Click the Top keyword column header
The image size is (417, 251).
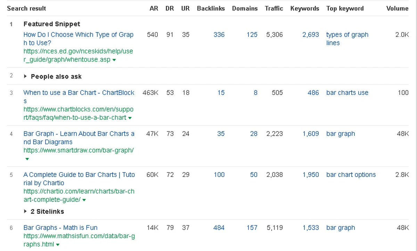(x=345, y=8)
